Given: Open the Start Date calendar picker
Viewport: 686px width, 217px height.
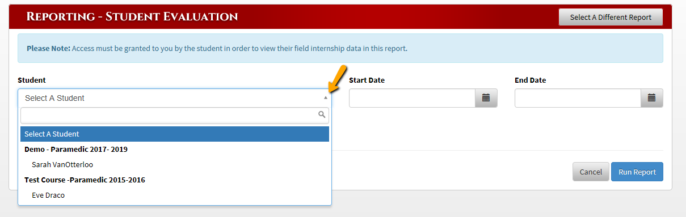Looking at the screenshot, I should [486, 98].
